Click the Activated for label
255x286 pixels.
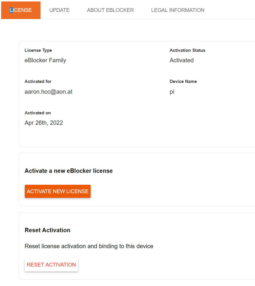38,81
